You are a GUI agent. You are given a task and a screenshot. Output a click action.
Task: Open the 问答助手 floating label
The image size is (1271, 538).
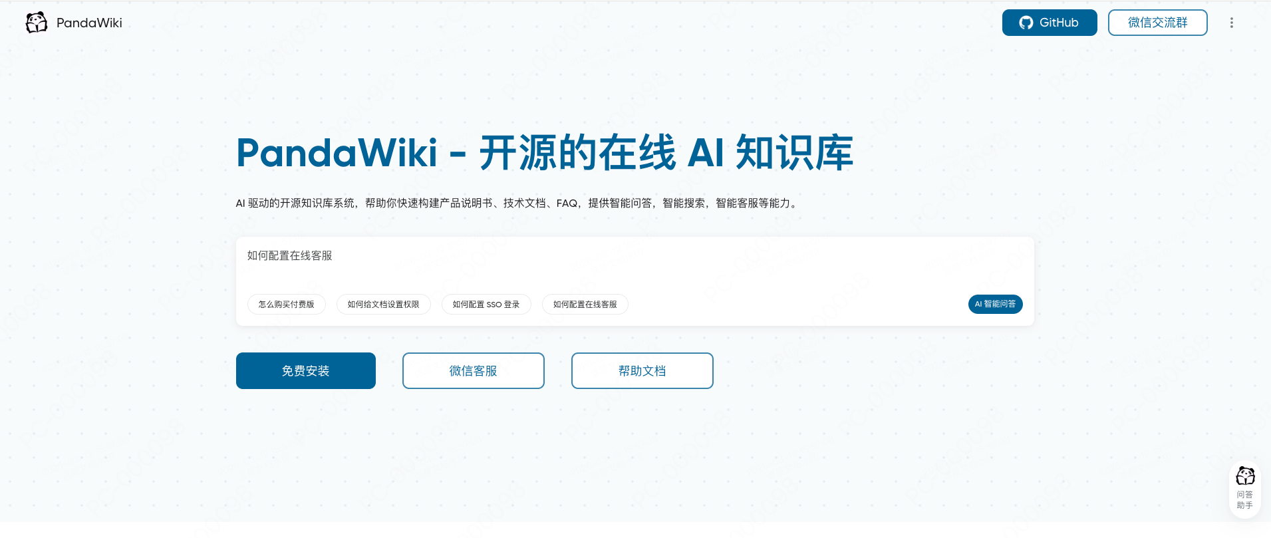click(1245, 500)
